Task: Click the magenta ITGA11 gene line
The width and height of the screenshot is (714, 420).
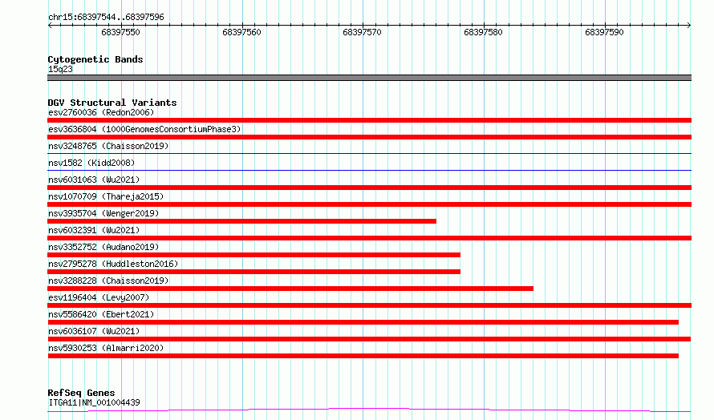Action: tap(369, 410)
